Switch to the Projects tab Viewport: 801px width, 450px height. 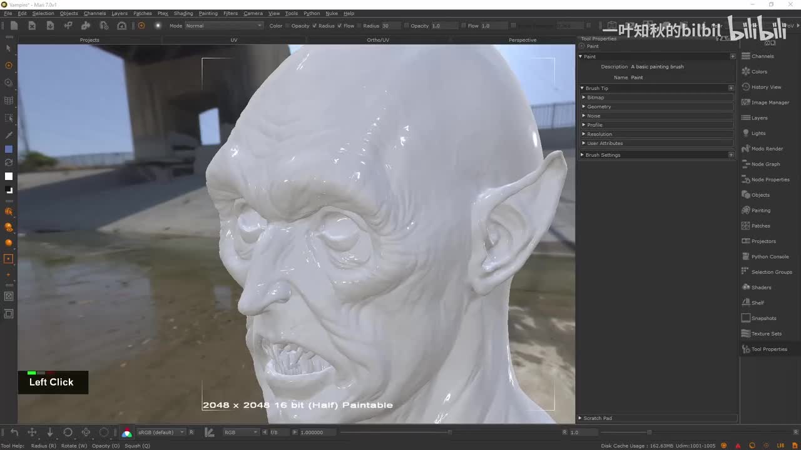(x=89, y=40)
